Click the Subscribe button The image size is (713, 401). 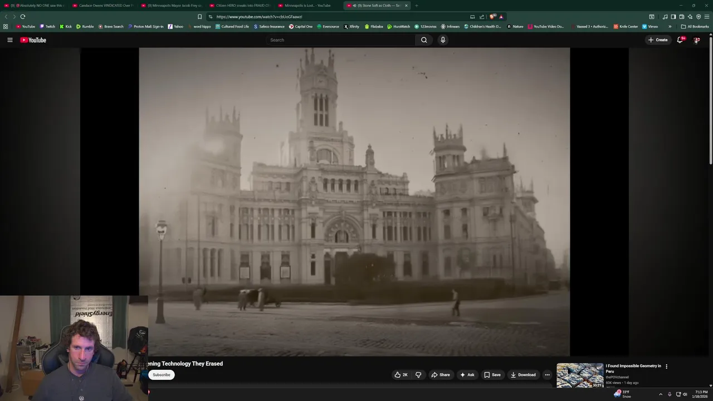pos(162,375)
